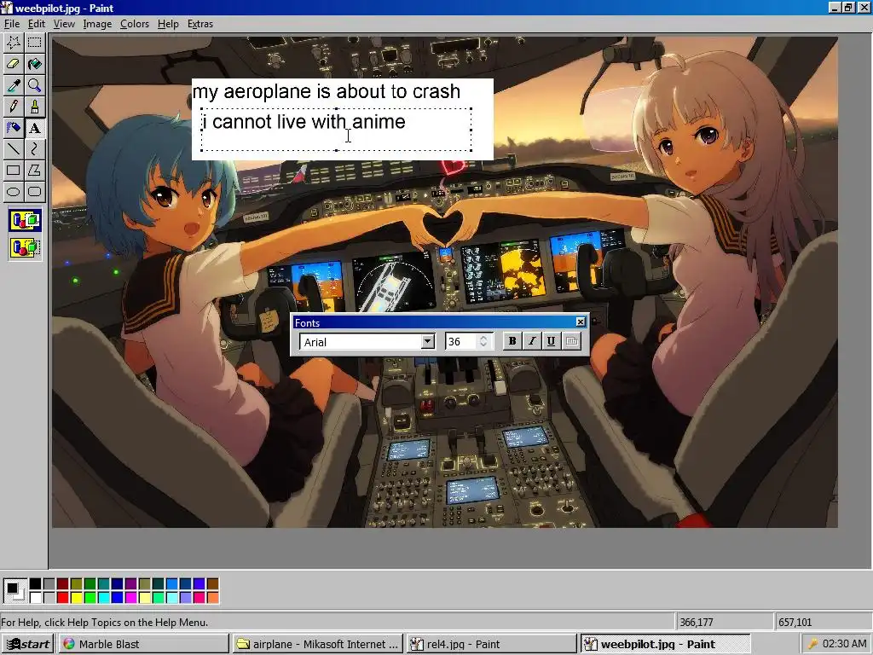Screen dimensions: 873x655
Task: Open the File menu
Action: [12, 24]
